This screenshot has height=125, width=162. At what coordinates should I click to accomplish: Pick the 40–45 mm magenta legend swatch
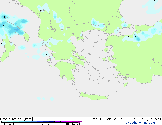tap(69, 122)
